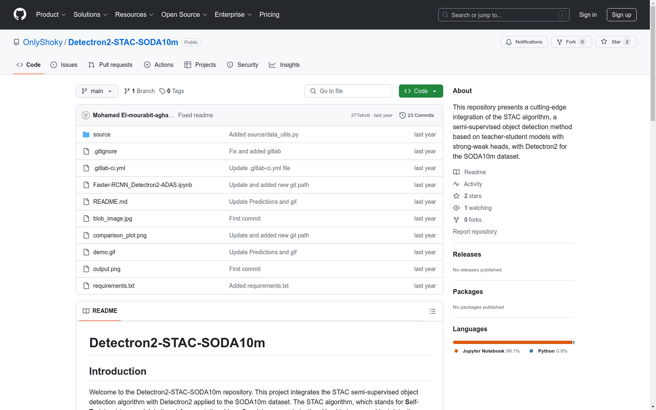
Task: Click the 377ebc6 commit hash
Action: pyautogui.click(x=360, y=115)
